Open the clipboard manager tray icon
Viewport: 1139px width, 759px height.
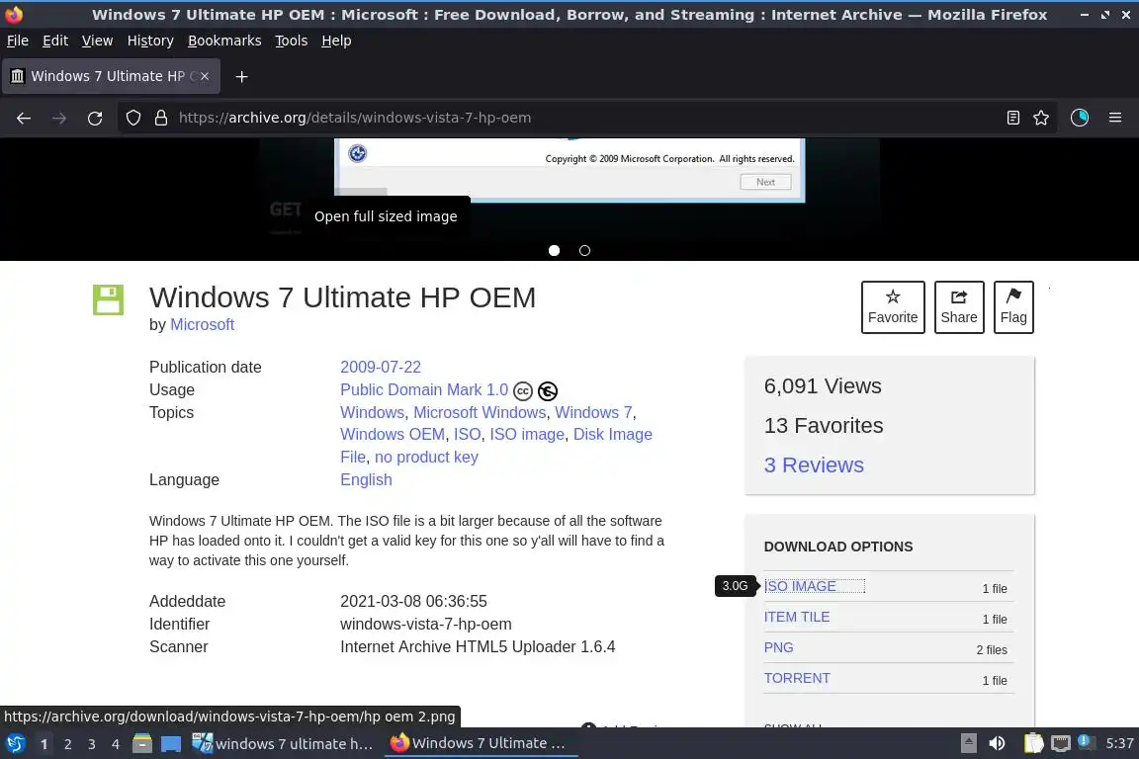point(1033,743)
